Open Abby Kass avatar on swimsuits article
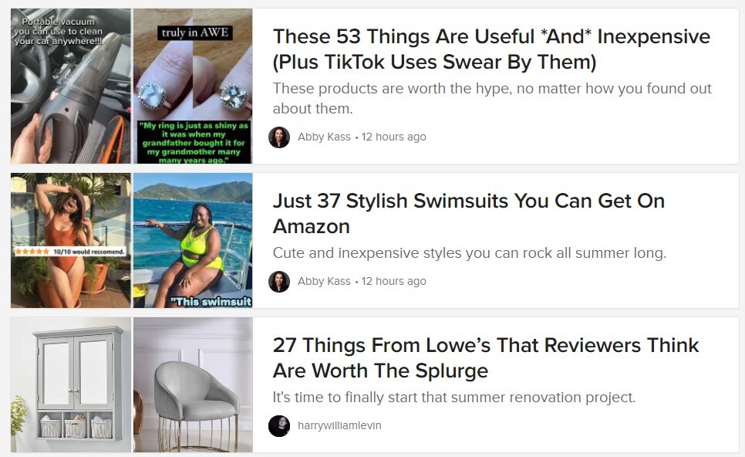 click(279, 282)
